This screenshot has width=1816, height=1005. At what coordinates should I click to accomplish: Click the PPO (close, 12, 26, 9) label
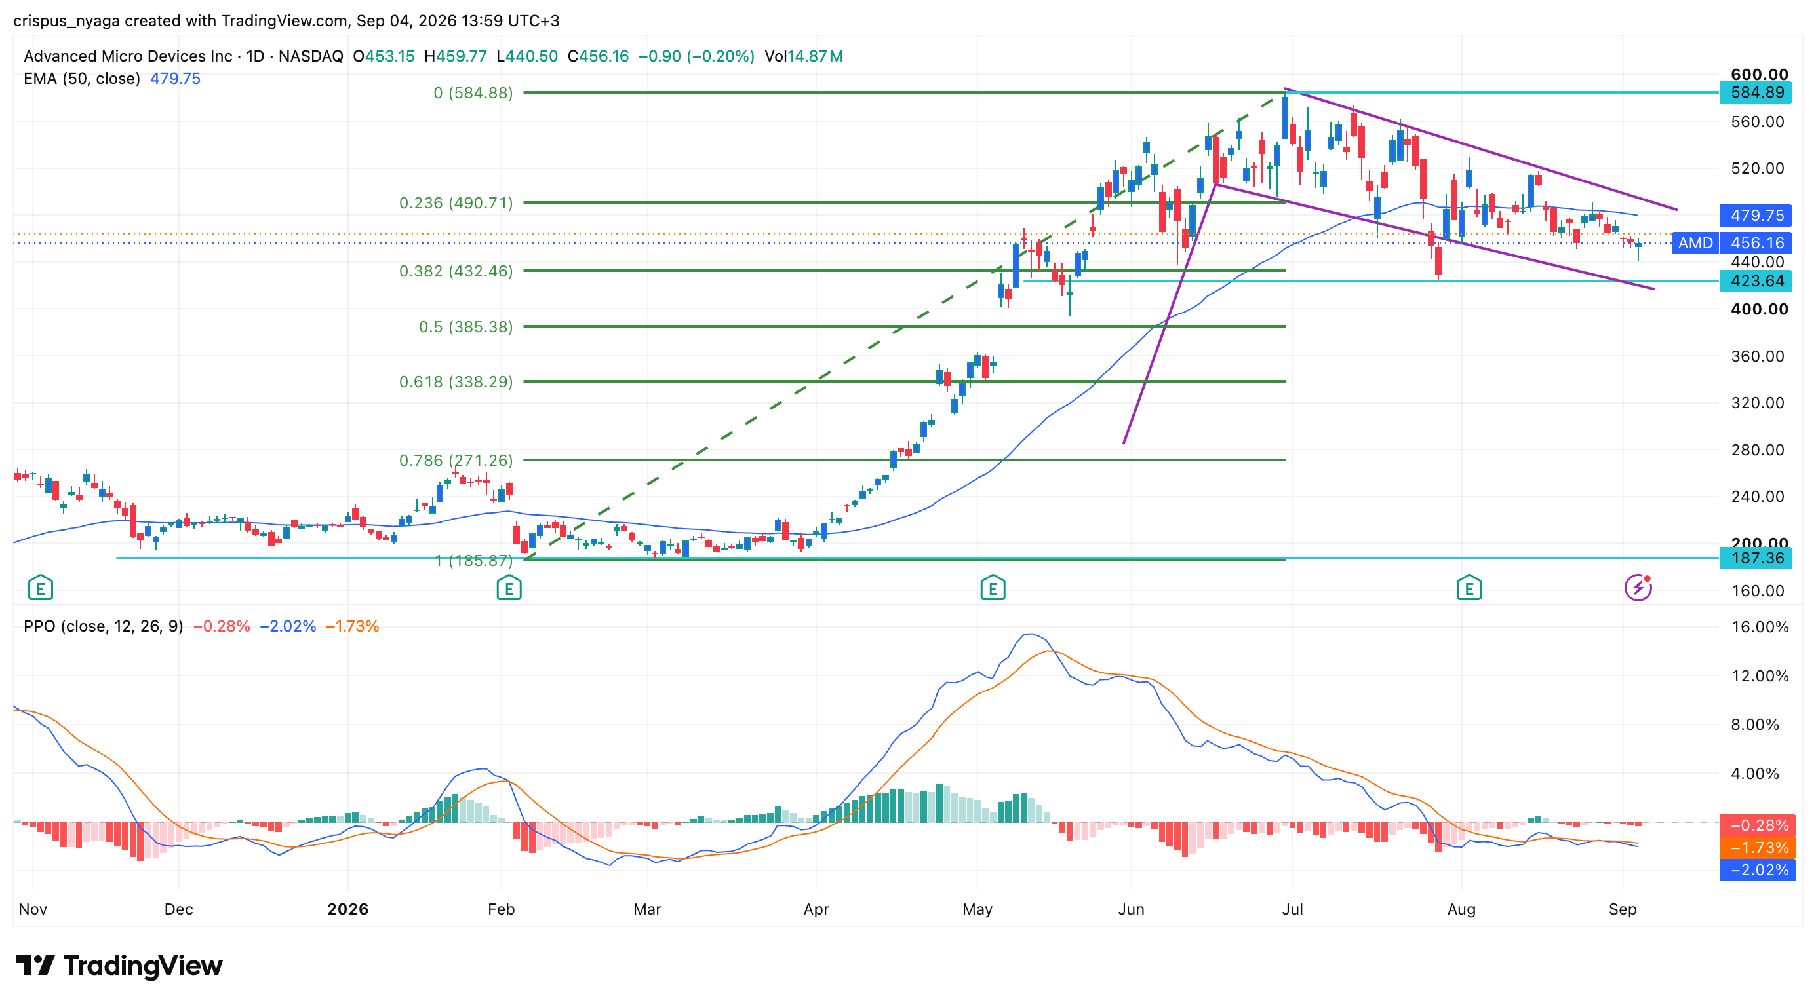point(103,626)
